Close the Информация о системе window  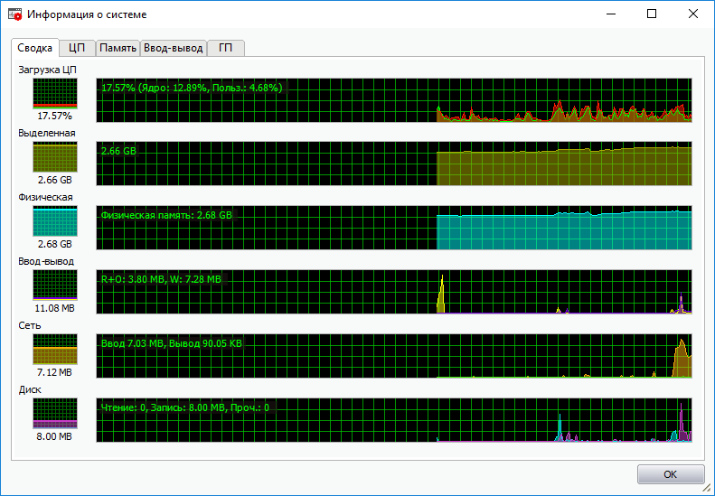point(693,14)
